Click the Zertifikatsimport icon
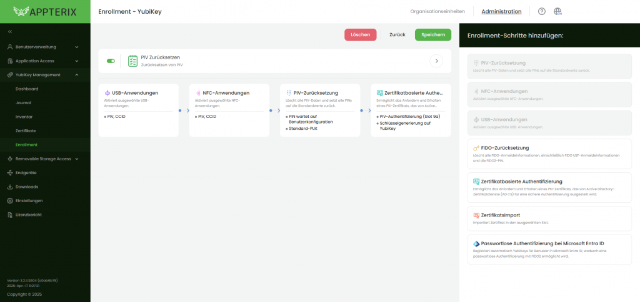 pos(476,215)
